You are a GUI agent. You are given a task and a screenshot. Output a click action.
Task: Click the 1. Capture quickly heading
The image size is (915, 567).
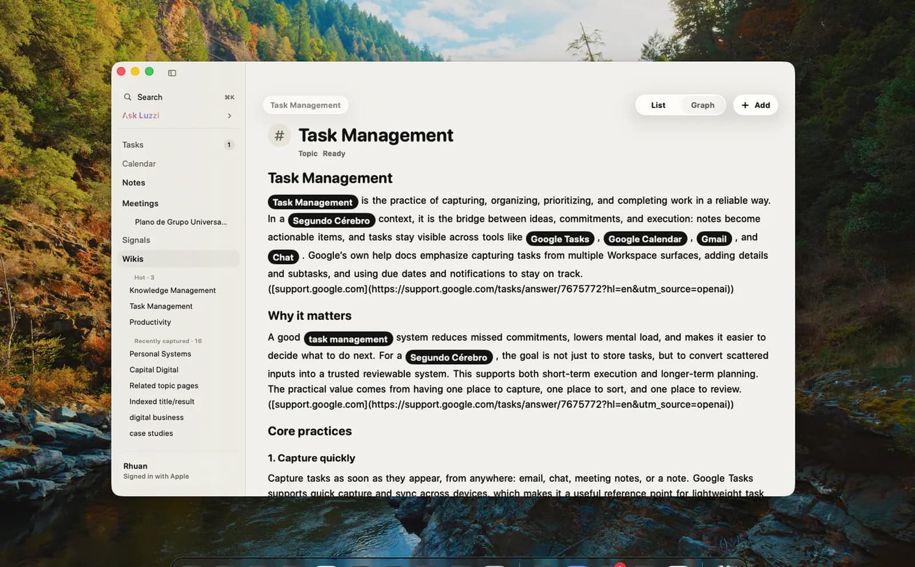311,458
